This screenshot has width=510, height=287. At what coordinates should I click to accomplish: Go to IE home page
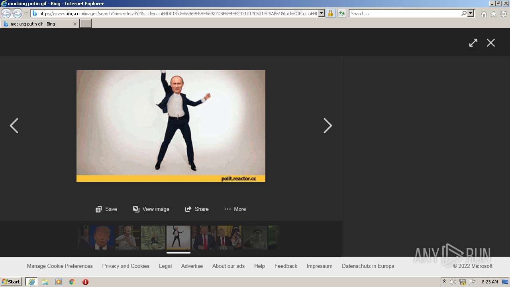click(484, 14)
